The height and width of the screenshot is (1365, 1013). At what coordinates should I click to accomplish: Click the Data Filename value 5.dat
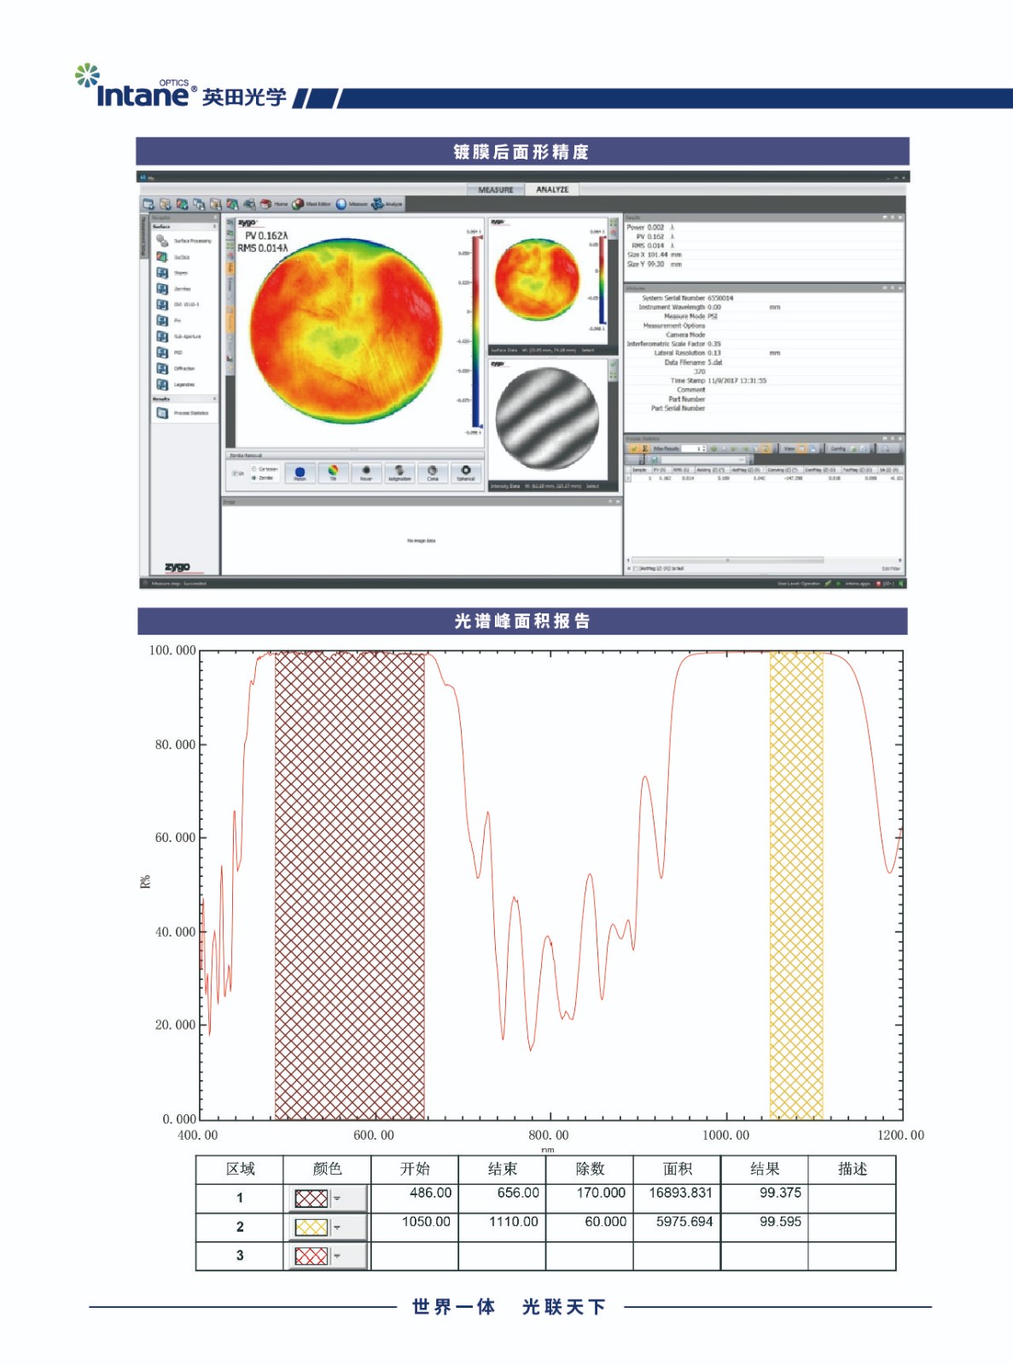[x=714, y=363]
